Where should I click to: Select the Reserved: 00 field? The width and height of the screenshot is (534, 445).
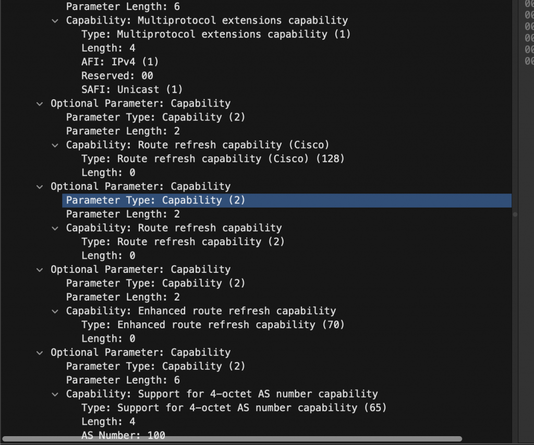point(117,76)
